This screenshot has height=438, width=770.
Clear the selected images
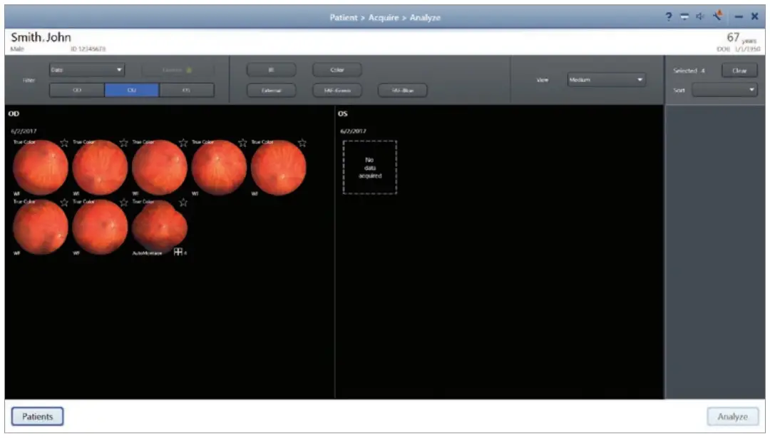(x=739, y=71)
